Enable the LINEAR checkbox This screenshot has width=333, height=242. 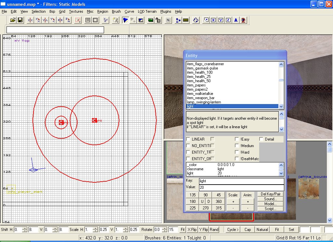click(188, 139)
